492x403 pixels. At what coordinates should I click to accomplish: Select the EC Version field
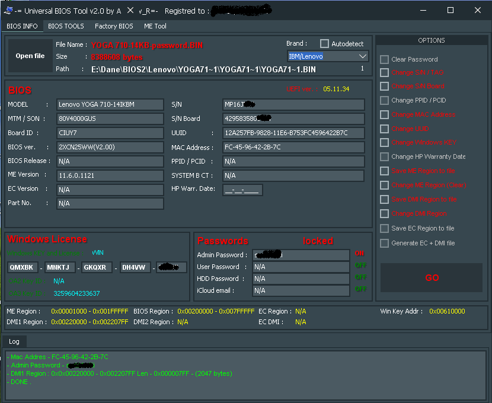pyautogui.click(x=110, y=190)
